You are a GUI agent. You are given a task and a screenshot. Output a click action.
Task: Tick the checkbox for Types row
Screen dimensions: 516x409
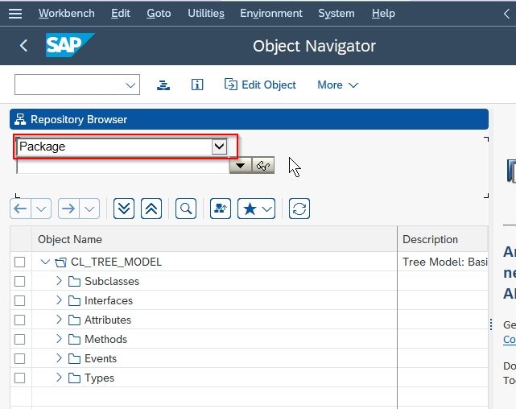click(x=20, y=378)
